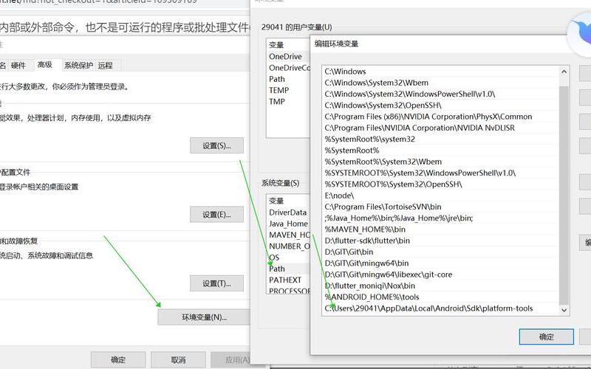Select NVIDIA NvDLISR path entry
The width and height of the screenshot is (591, 369).
click(x=441, y=128)
